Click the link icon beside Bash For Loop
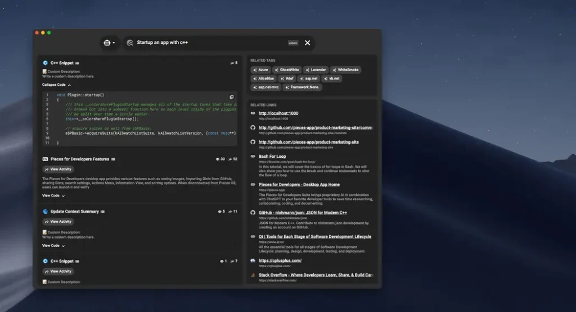This screenshot has height=312, width=576. pos(253,156)
